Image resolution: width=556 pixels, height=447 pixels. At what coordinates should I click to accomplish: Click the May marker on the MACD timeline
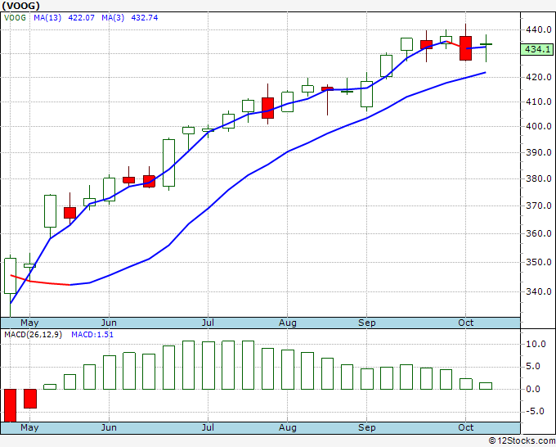pyautogui.click(x=29, y=427)
